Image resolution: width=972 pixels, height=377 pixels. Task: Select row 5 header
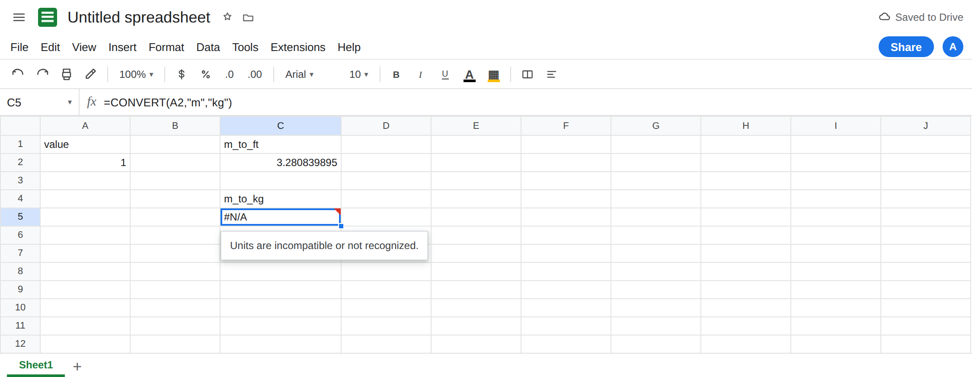click(x=20, y=217)
